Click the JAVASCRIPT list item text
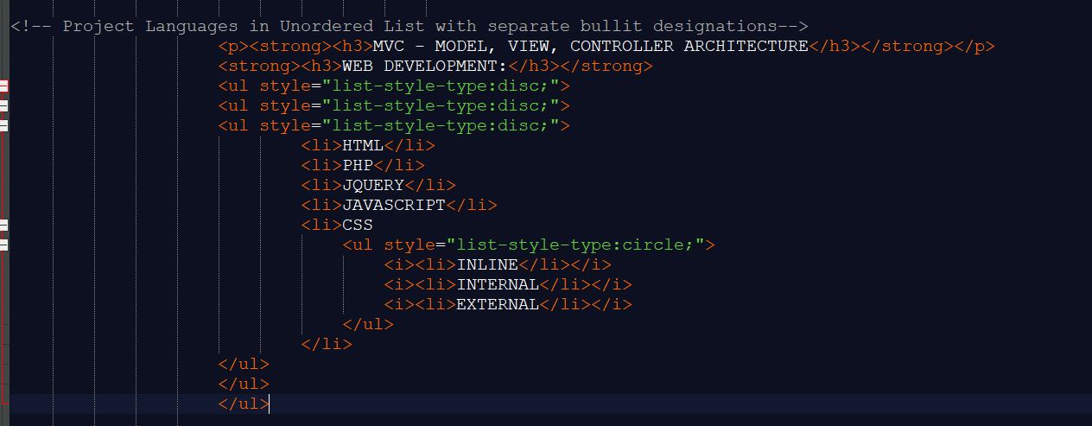This screenshot has height=426, width=1092. point(394,206)
